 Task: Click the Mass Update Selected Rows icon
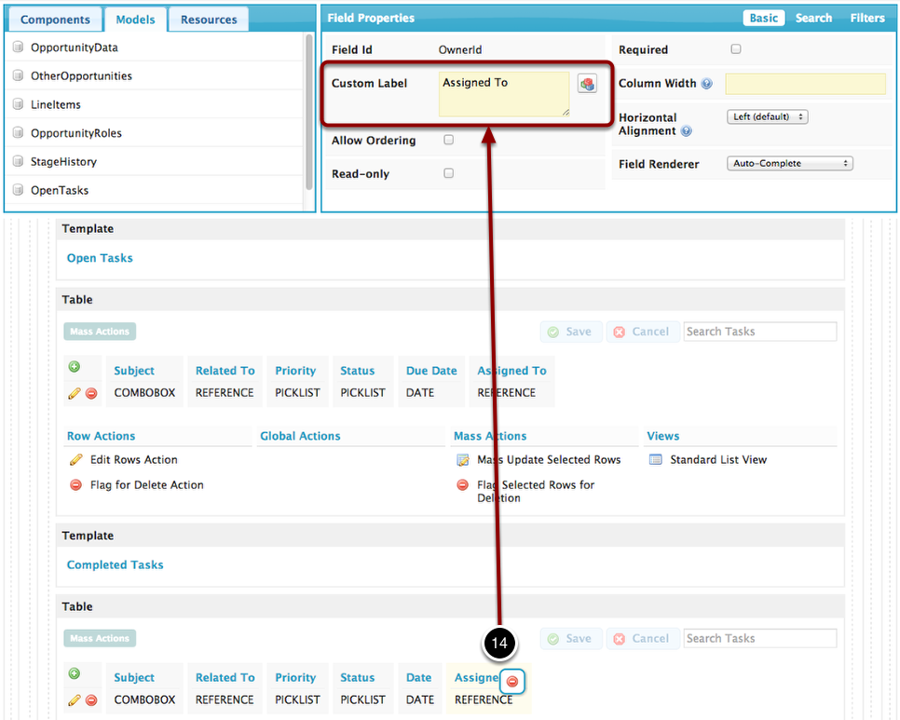462,460
